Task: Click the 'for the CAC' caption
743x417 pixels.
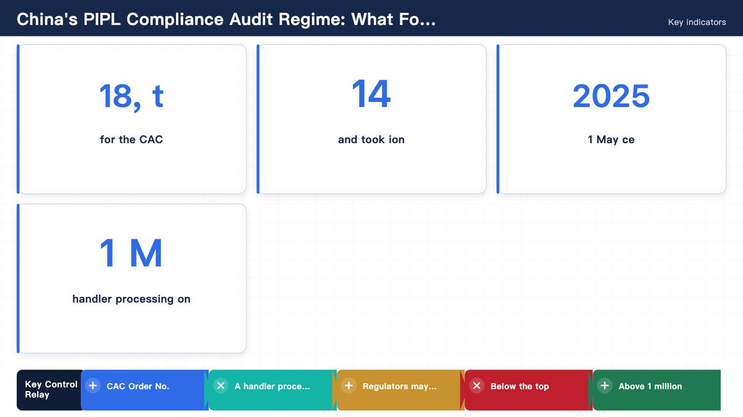Action: tap(131, 140)
